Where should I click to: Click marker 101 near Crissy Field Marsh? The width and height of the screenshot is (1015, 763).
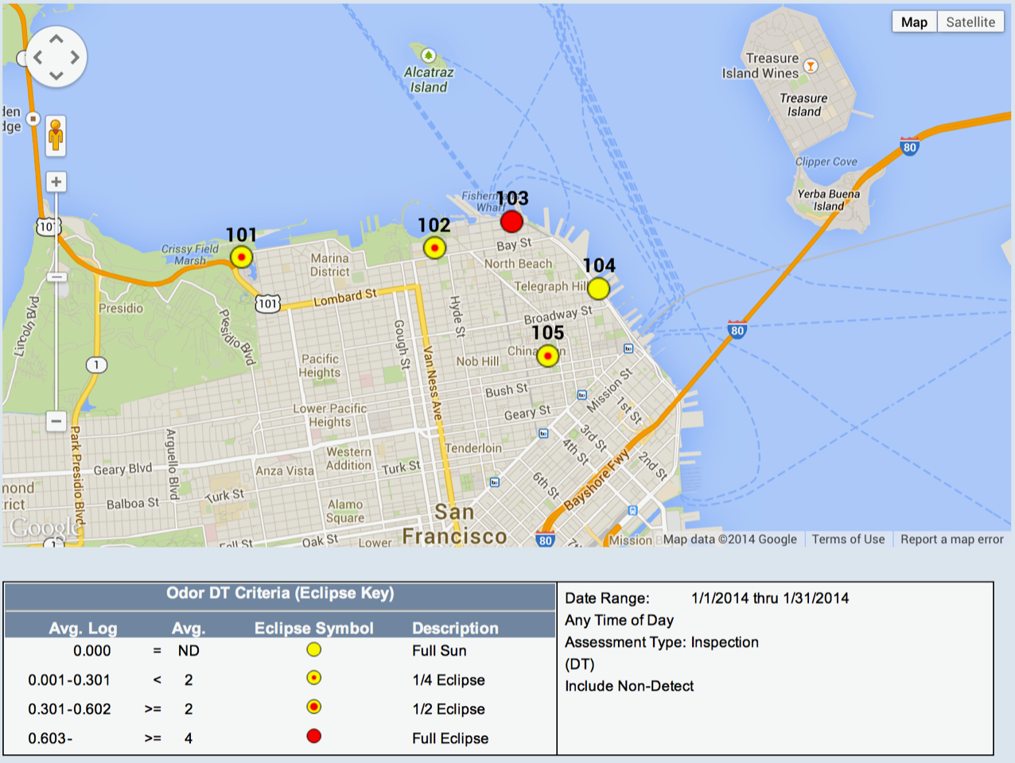point(241,257)
